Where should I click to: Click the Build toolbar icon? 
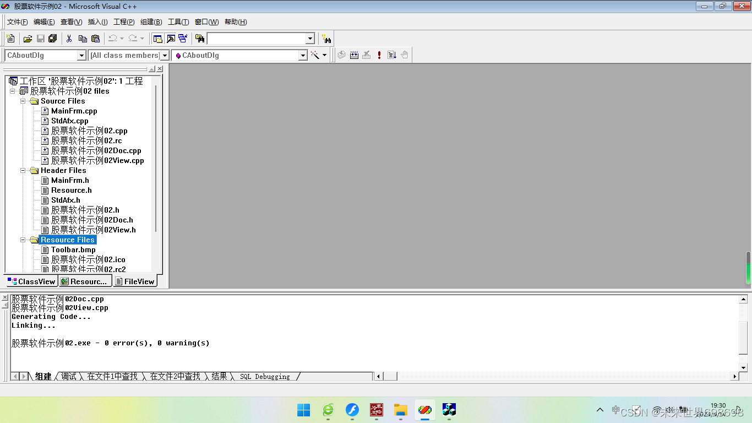click(354, 55)
